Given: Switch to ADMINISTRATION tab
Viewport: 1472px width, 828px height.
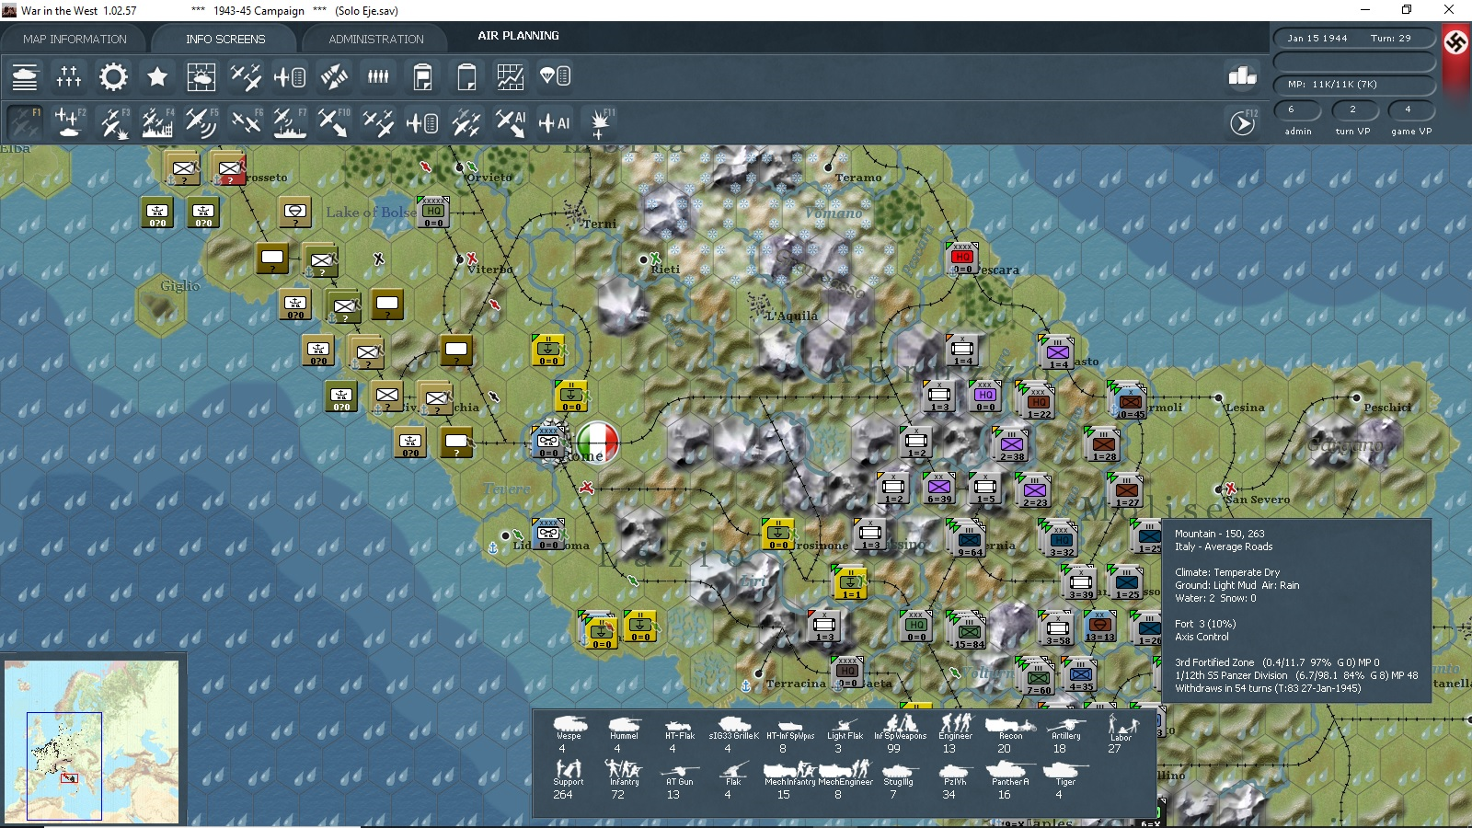Looking at the screenshot, I should pos(376,39).
